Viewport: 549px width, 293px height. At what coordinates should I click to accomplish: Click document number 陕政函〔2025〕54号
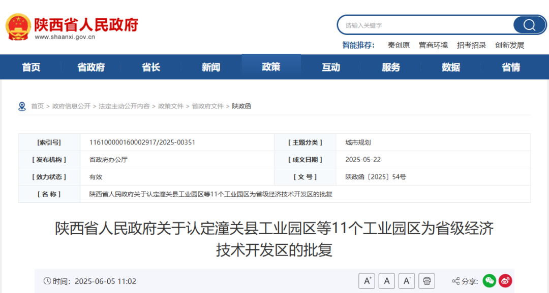pos(375,177)
